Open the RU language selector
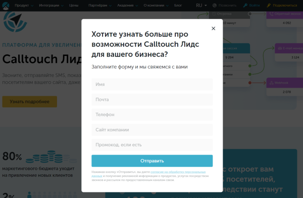This screenshot has height=198, width=303. tap(201, 6)
